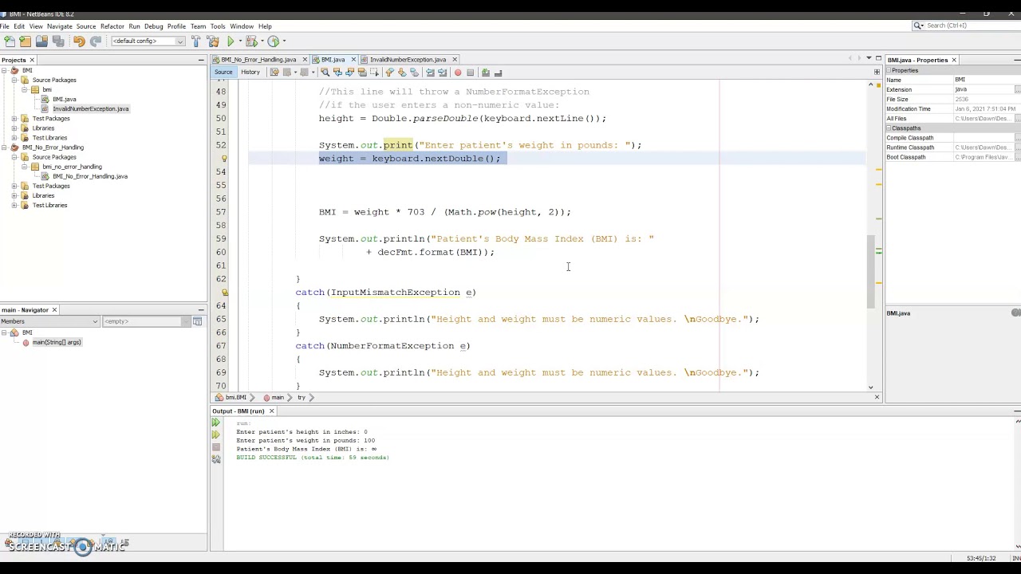Click the main breadcrumb below the editor
The image size is (1021, 574).
click(x=278, y=397)
